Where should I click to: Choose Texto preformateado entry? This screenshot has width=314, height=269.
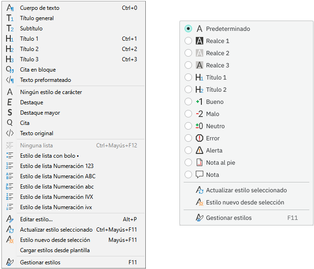click(x=74, y=80)
